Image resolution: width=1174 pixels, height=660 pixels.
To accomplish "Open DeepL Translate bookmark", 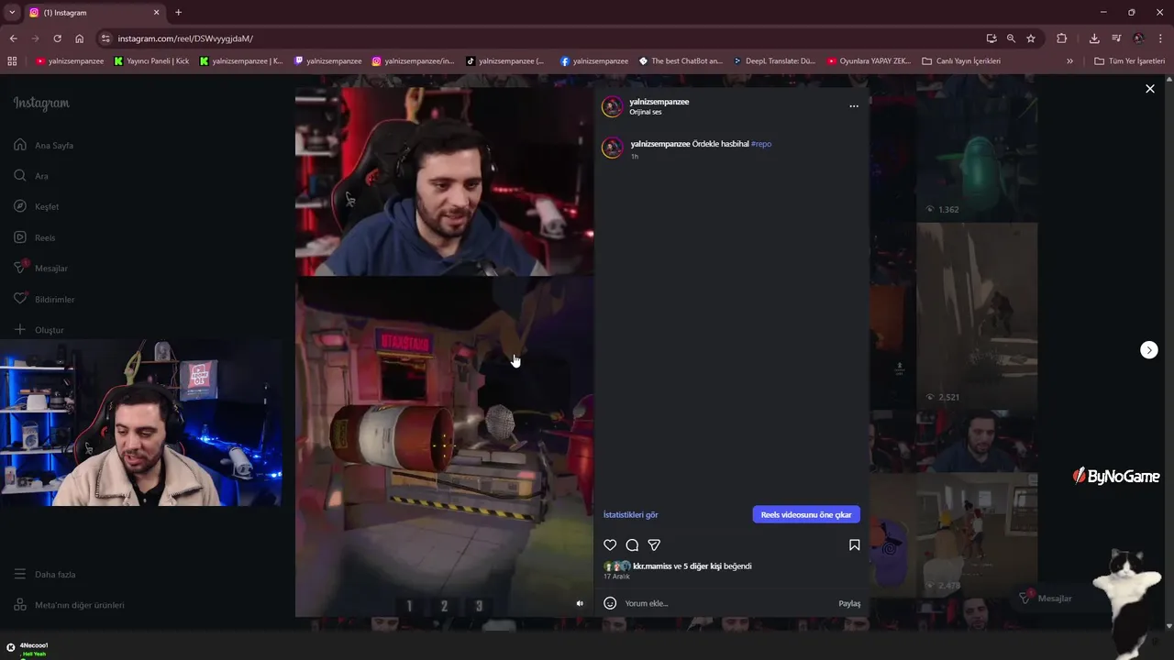I will tap(774, 61).
